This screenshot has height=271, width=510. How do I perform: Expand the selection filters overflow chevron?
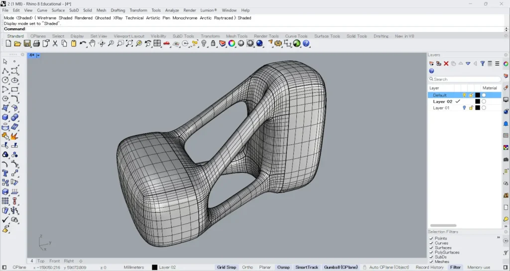point(498,238)
